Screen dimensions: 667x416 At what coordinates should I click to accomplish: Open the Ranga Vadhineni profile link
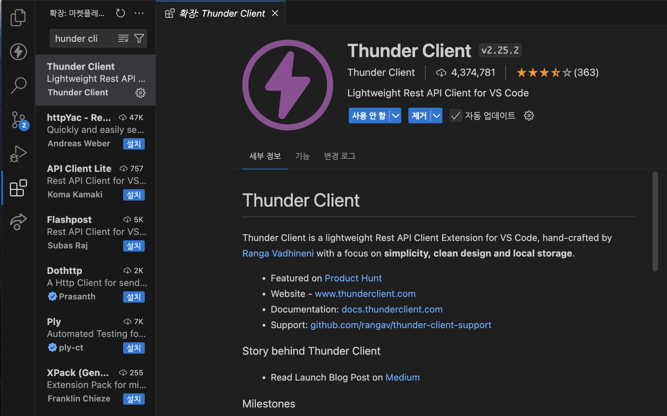(x=278, y=253)
